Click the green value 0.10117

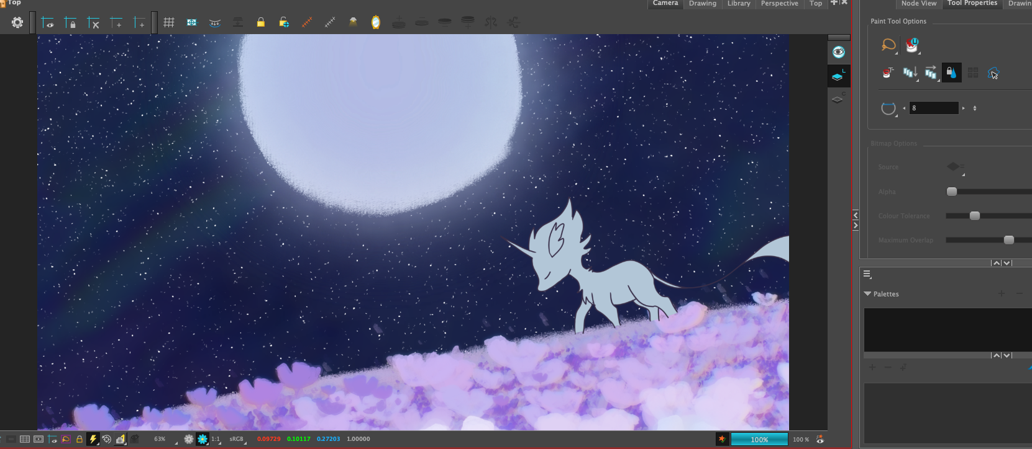click(x=299, y=439)
